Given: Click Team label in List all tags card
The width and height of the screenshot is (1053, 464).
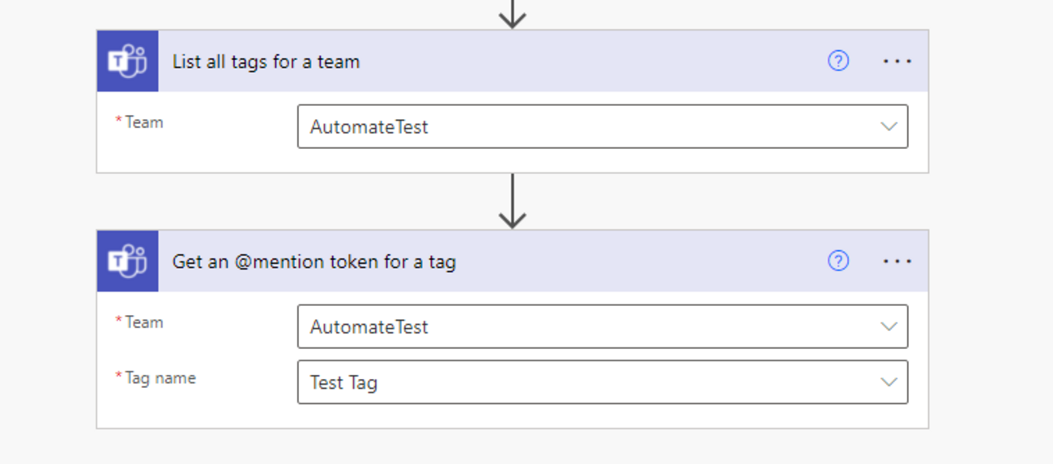Looking at the screenshot, I should tap(143, 122).
